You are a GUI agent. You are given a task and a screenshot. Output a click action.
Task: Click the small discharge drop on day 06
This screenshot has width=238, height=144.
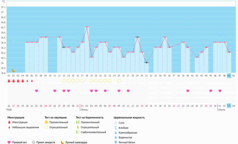[32, 81]
